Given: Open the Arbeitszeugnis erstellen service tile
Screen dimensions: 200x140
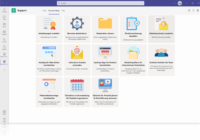Looking at the screenshot, I should pos(49,29).
